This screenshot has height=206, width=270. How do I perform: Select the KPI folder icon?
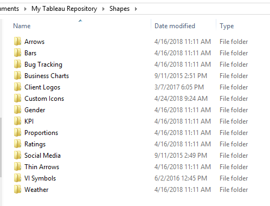tap(17, 121)
